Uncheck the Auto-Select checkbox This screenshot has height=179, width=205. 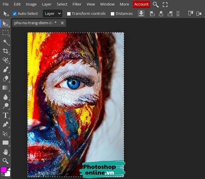tap(15, 14)
